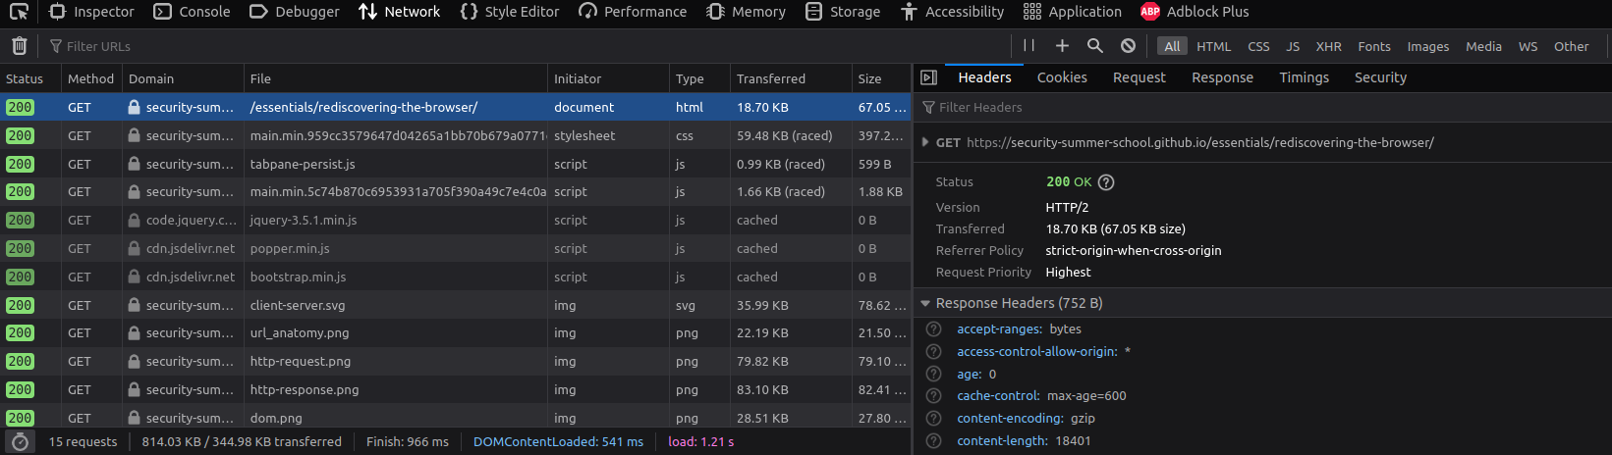Collapse the Response Headers section
Image resolution: width=1612 pixels, height=455 pixels.
(925, 304)
